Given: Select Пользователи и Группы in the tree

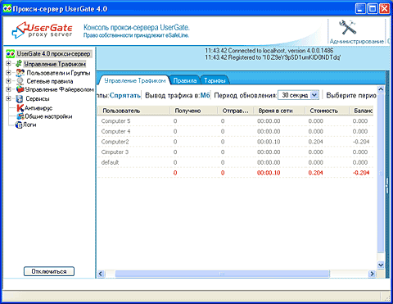Looking at the screenshot, I should pyautogui.click(x=58, y=73).
